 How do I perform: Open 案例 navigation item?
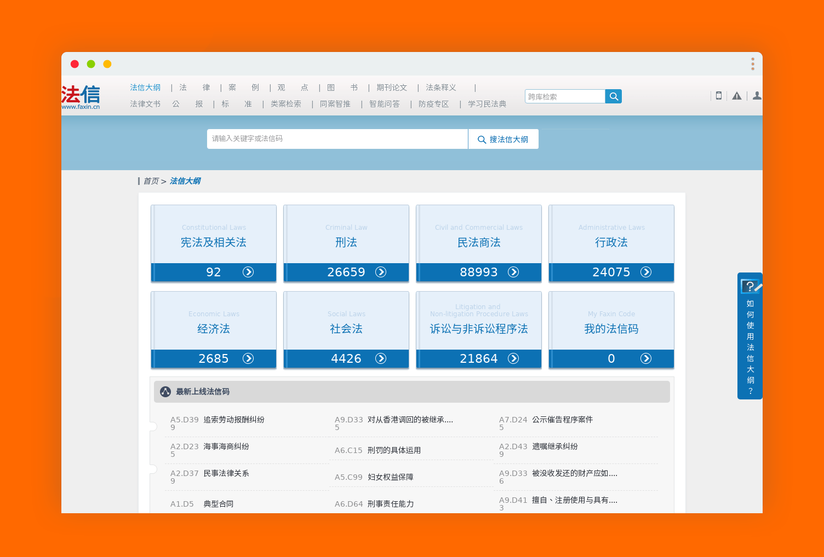[244, 88]
